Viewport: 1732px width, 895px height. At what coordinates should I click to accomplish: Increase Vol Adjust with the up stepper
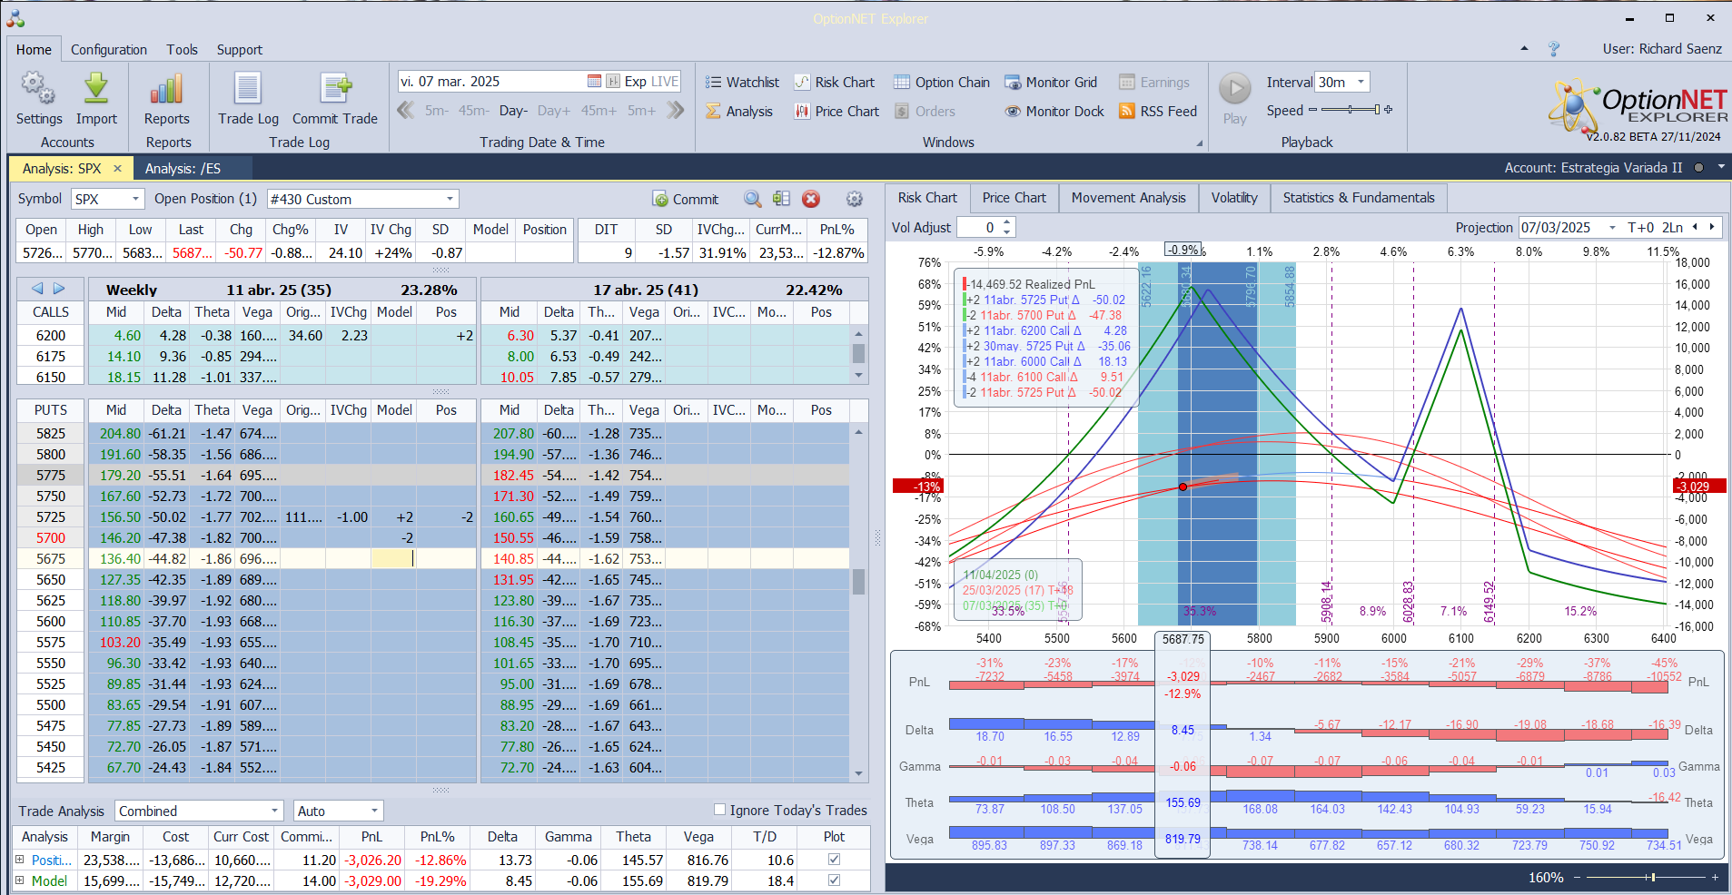(x=1006, y=222)
